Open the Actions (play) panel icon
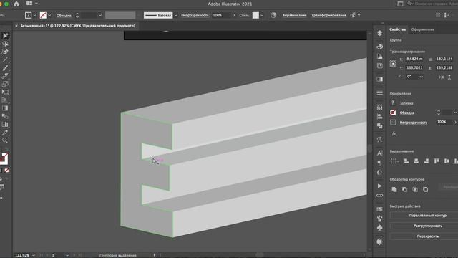Viewport: 458px width, 258px height. click(379, 186)
